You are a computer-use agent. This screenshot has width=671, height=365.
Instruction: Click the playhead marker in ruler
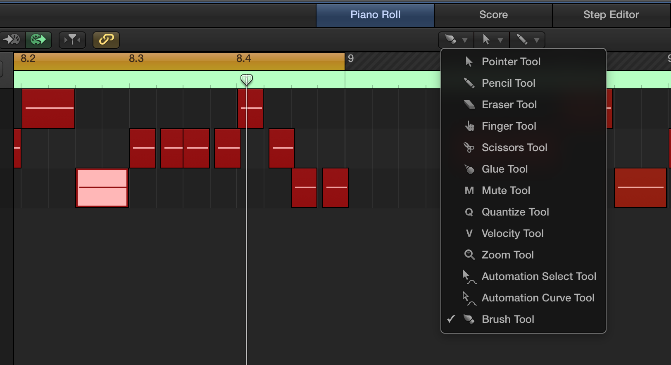[247, 79]
